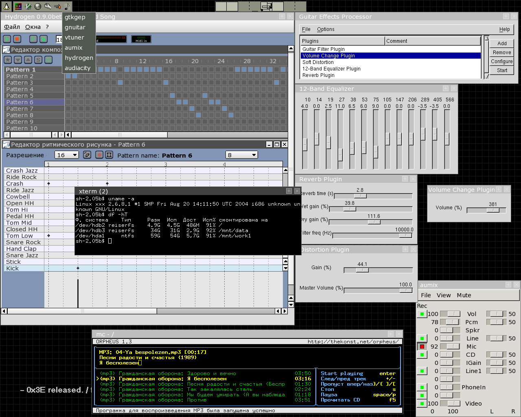Choose gtkgep from the popup menu
Image resolution: width=521 pixels, height=417 pixels.
click(x=79, y=17)
